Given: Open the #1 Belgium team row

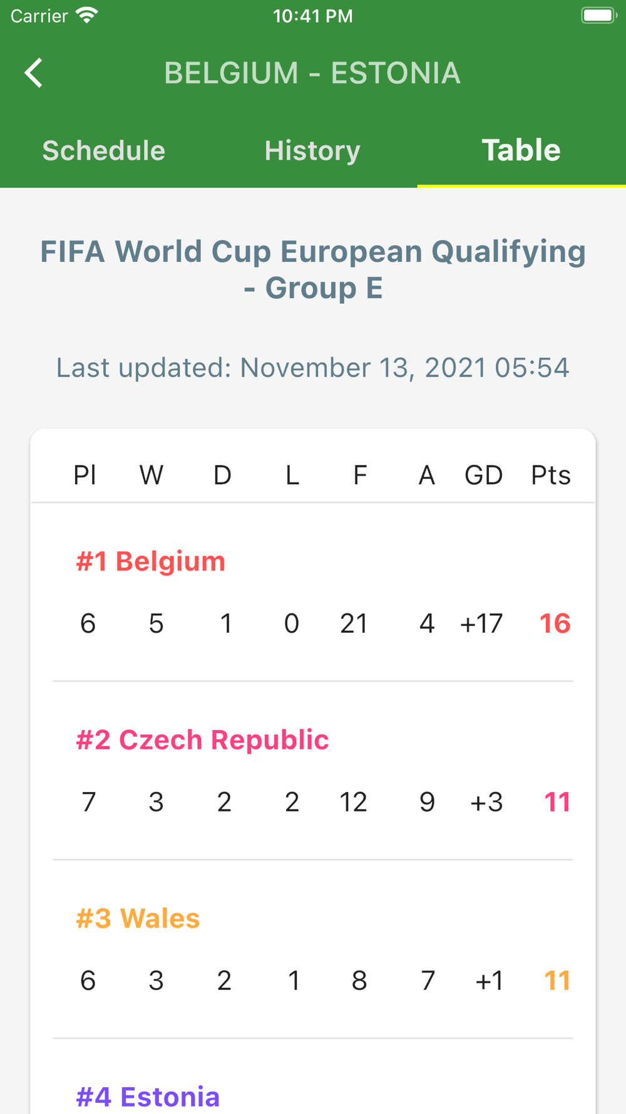Looking at the screenshot, I should [313, 592].
